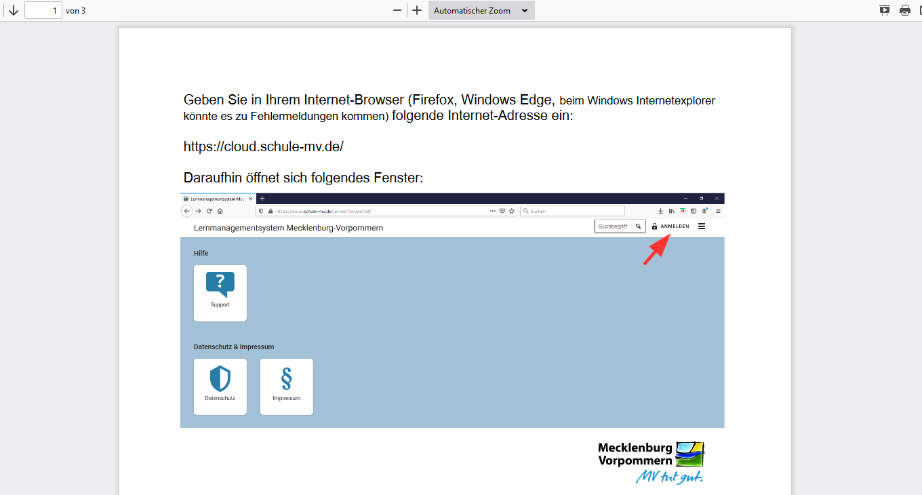Open the Automatischer Zoom dropdown

[481, 10]
